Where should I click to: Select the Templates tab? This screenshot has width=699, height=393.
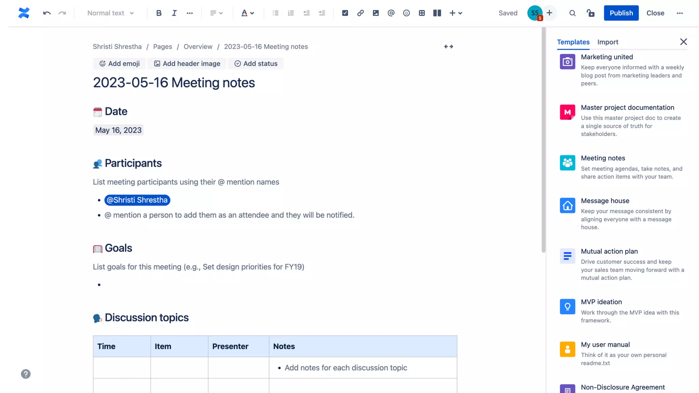click(x=573, y=42)
